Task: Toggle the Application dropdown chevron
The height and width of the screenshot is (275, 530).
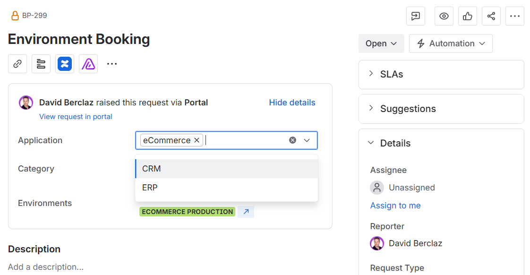Action: 307,140
